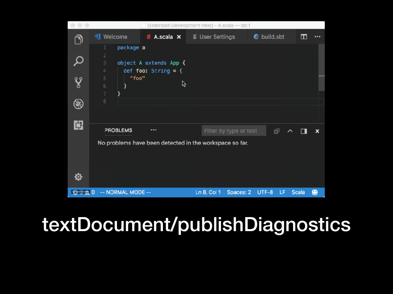
Task: Collapse all items in Problems panel
Action: tap(276, 131)
